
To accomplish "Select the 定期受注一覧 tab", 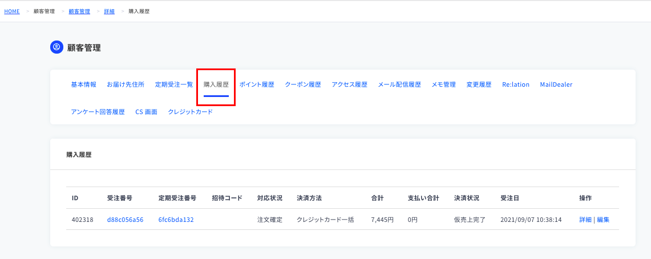I will click(x=174, y=84).
